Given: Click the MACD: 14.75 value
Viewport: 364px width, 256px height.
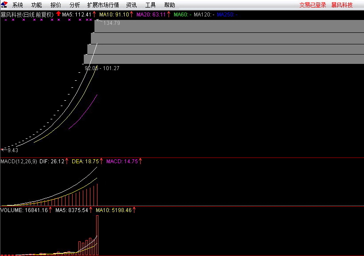Looking at the screenshot, I should (x=122, y=161).
